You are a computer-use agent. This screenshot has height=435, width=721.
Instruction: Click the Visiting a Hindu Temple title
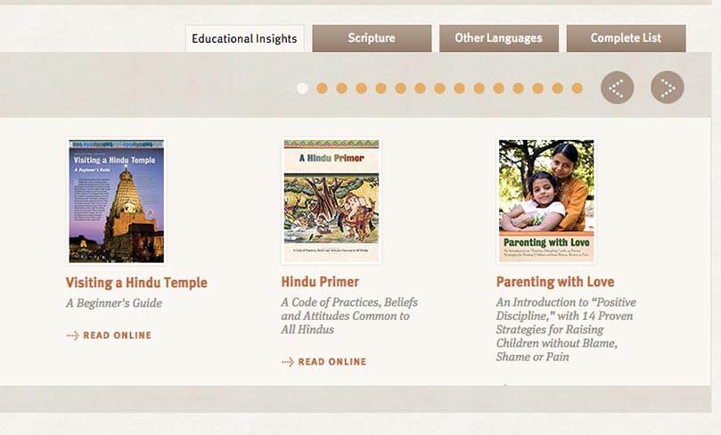click(136, 283)
